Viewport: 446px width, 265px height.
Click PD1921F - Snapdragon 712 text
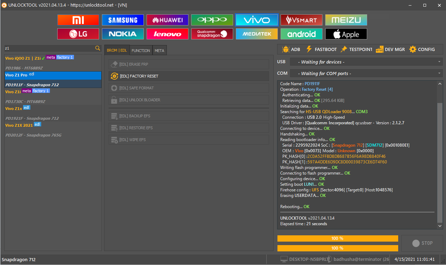pos(32,118)
